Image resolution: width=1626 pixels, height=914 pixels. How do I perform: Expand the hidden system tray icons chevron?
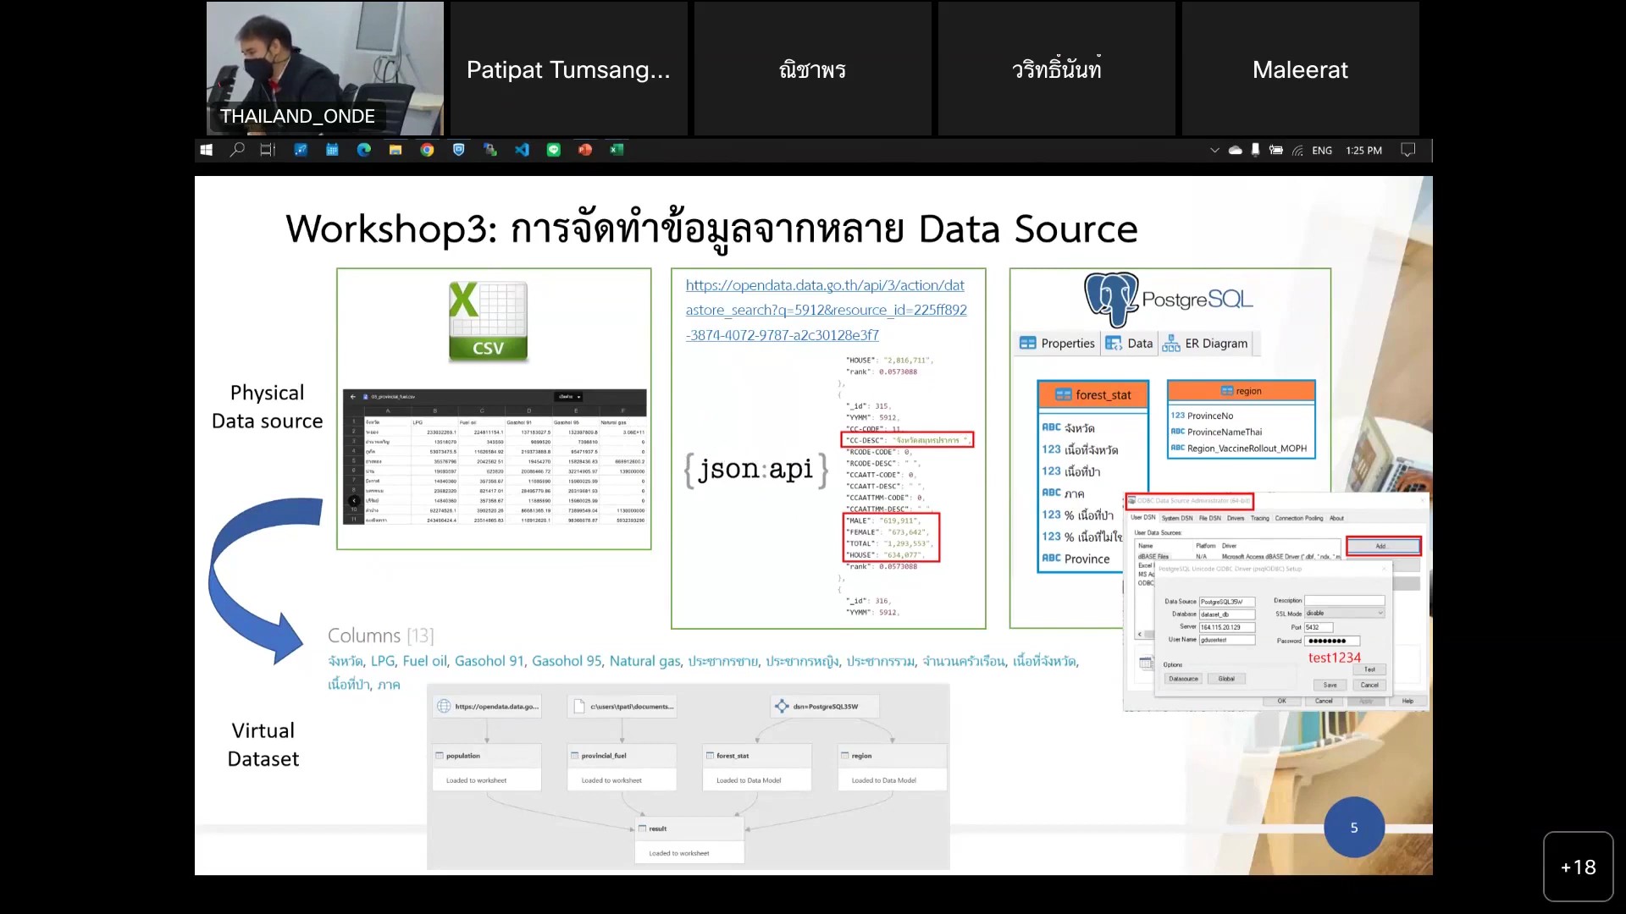[x=1214, y=150]
